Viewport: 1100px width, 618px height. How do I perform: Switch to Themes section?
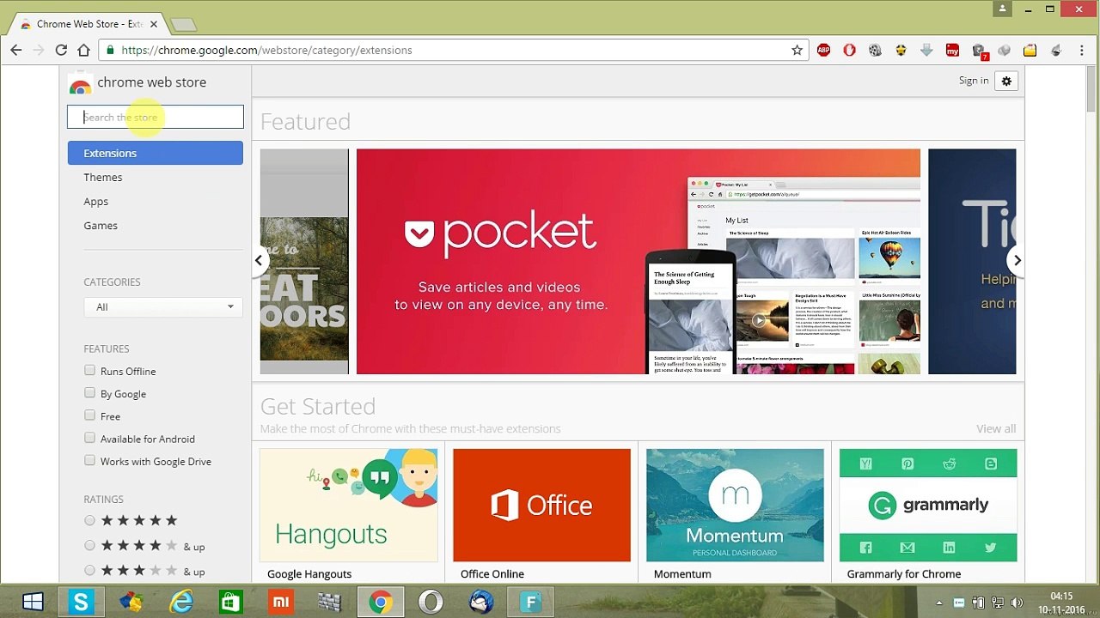click(x=103, y=177)
